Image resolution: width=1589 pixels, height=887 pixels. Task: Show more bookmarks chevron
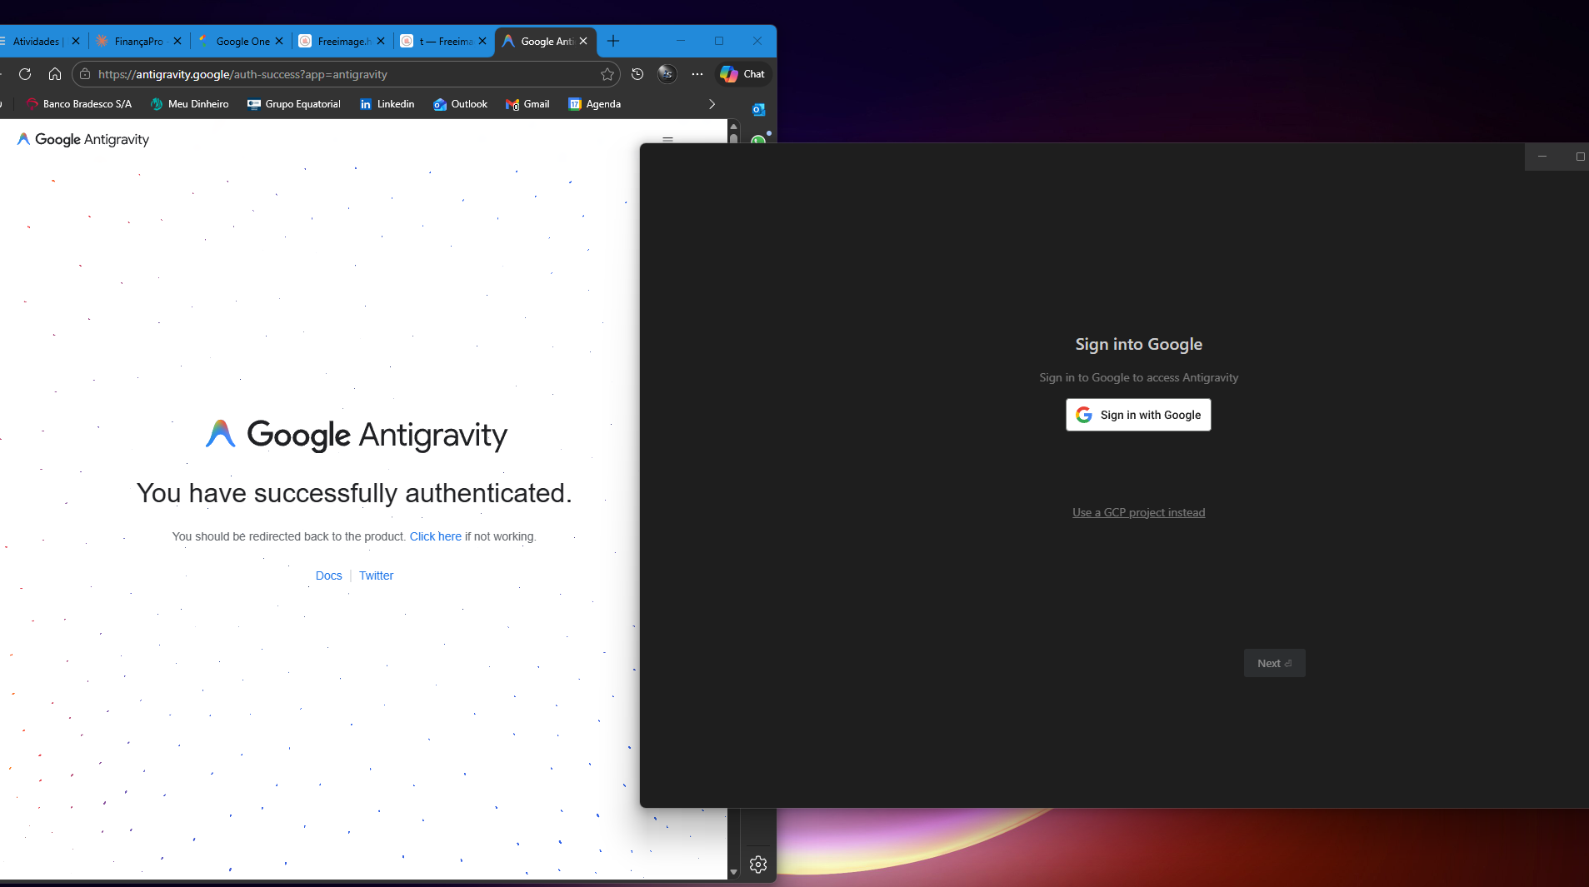coord(712,104)
